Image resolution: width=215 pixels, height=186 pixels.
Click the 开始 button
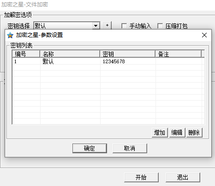pos(141,177)
